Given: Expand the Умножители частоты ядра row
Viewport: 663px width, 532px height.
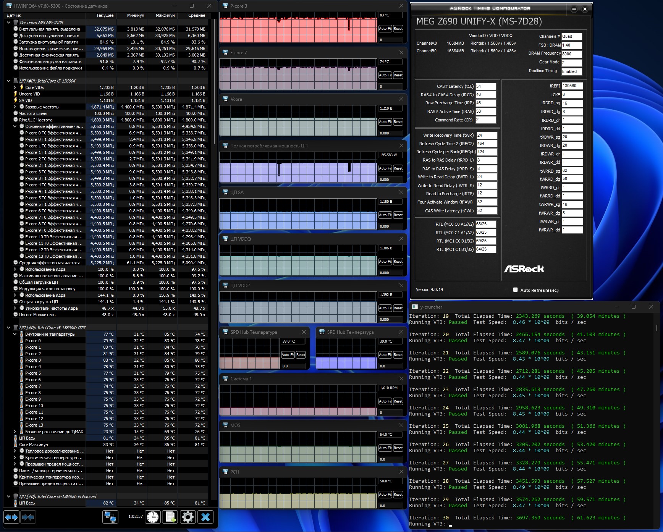Looking at the screenshot, I should (15, 308).
